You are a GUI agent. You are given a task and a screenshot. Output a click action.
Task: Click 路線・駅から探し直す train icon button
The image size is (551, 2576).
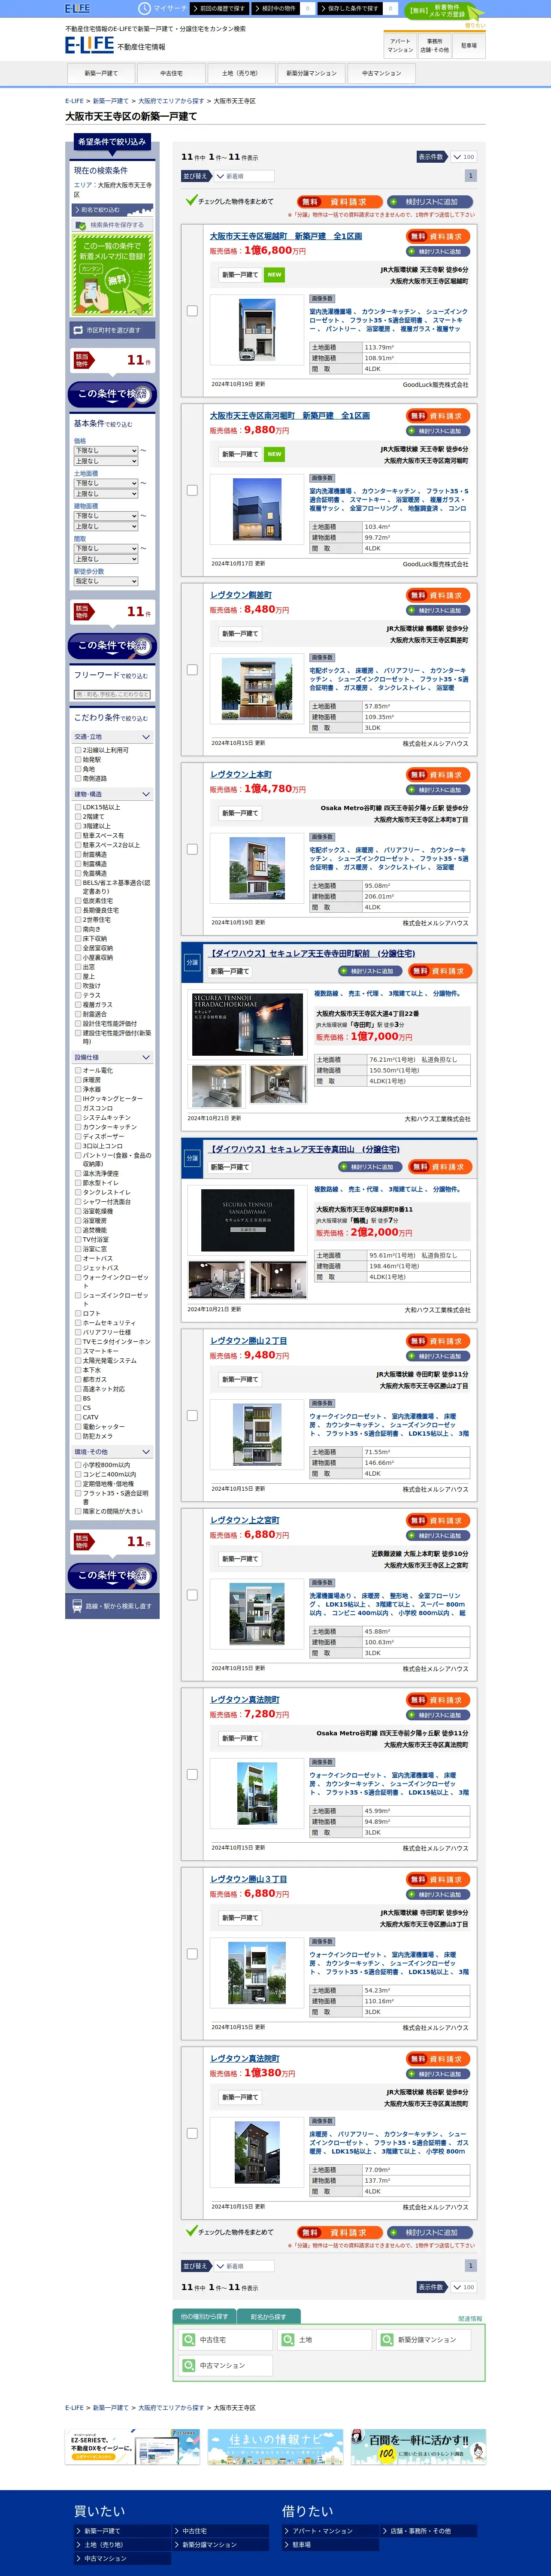(112, 1606)
